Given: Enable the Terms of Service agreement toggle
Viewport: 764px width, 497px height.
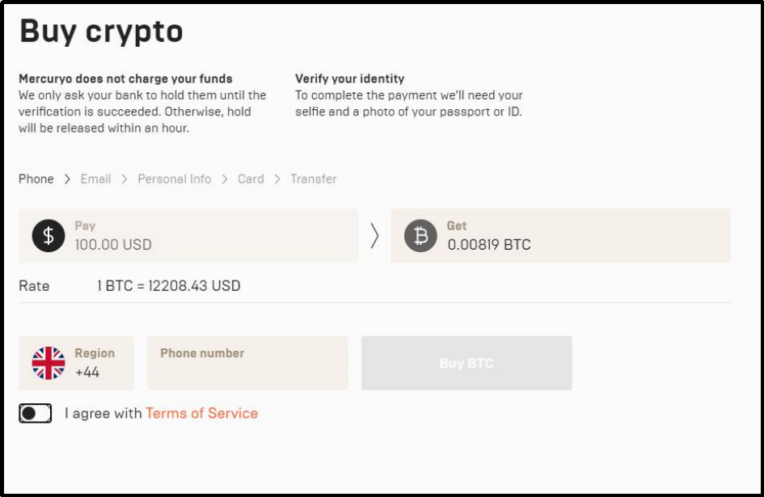Looking at the screenshot, I should (36, 414).
